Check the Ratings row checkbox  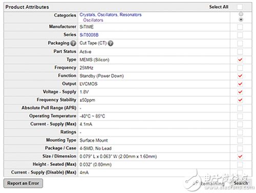click(240, 132)
